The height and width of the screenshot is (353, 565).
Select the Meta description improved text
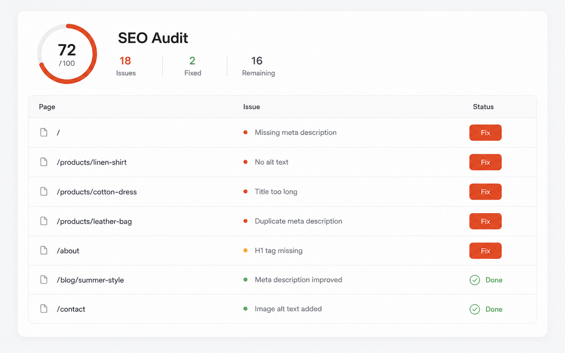click(x=298, y=280)
